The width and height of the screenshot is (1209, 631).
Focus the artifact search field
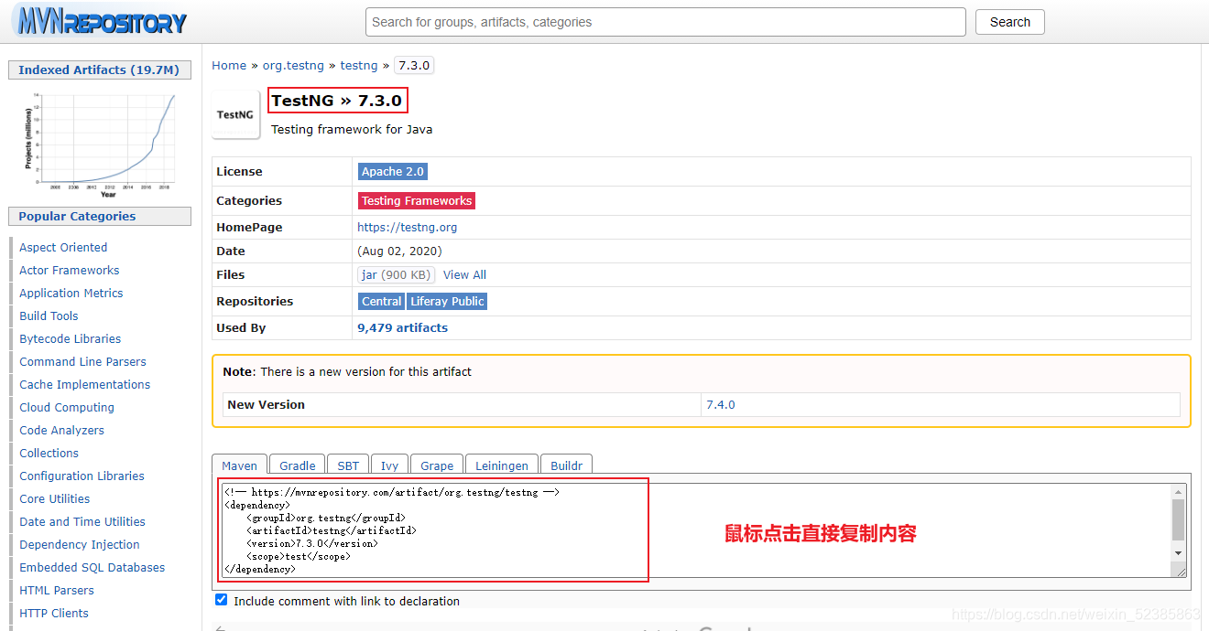(666, 22)
